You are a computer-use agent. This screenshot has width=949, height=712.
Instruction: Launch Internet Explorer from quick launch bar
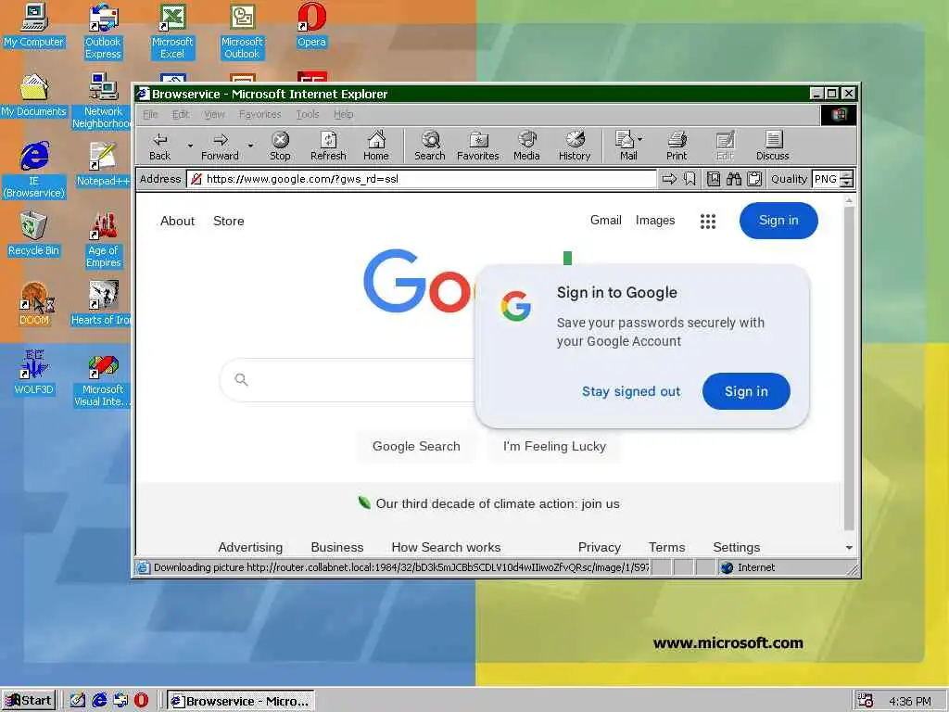(x=99, y=700)
